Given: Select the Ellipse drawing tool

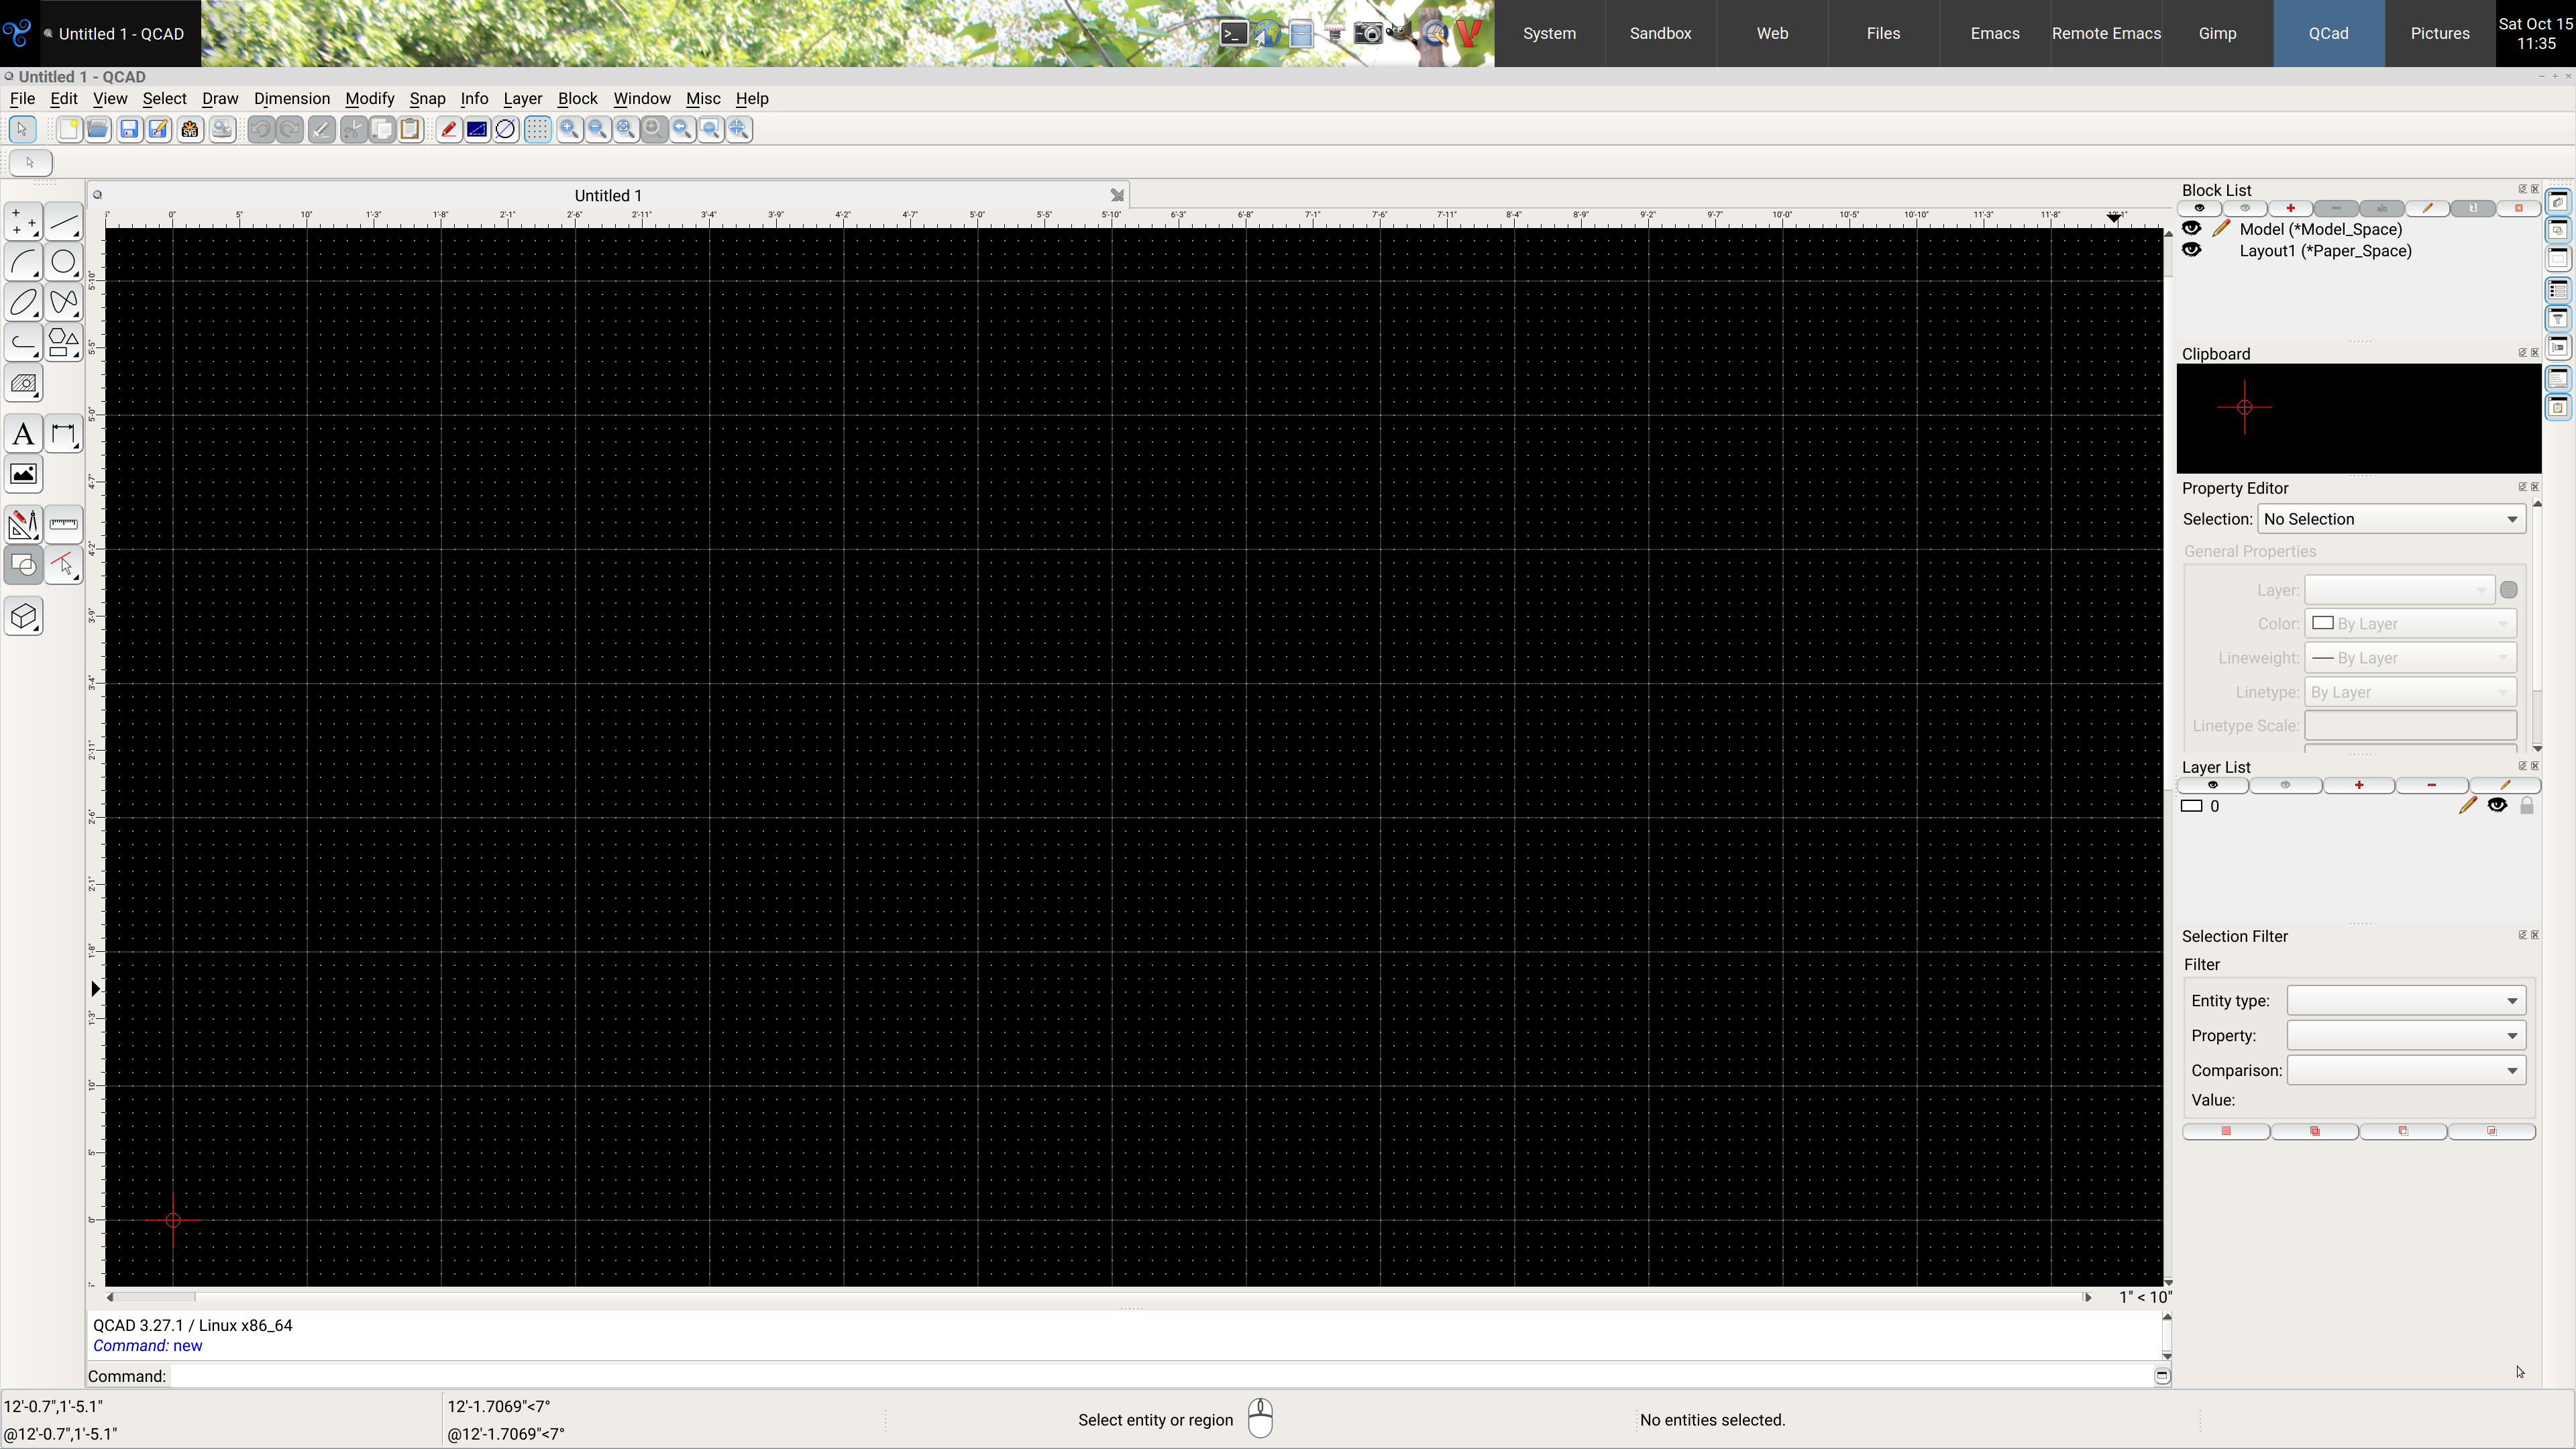Looking at the screenshot, I should coord(23,302).
